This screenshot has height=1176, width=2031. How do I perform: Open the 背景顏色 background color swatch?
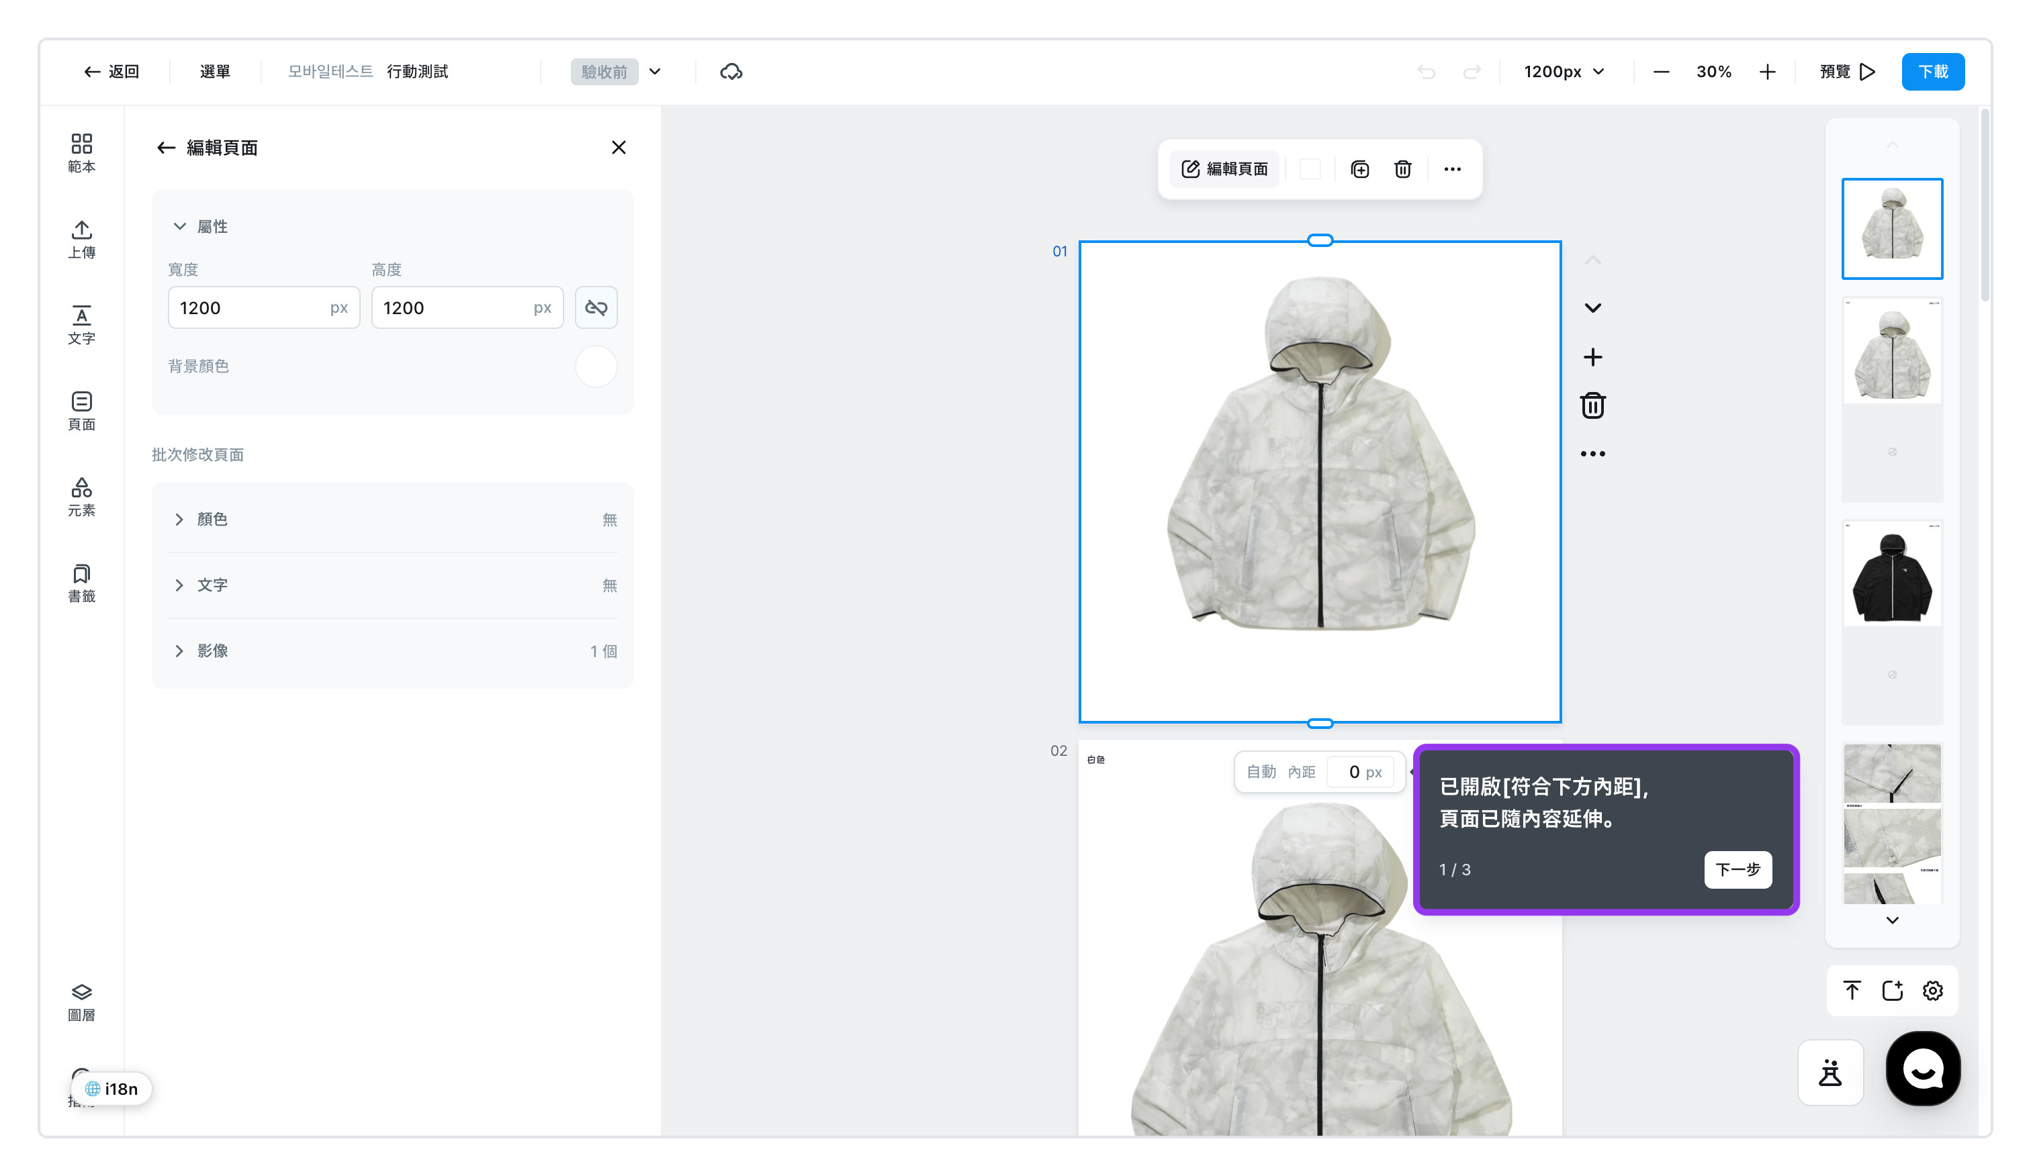596,366
